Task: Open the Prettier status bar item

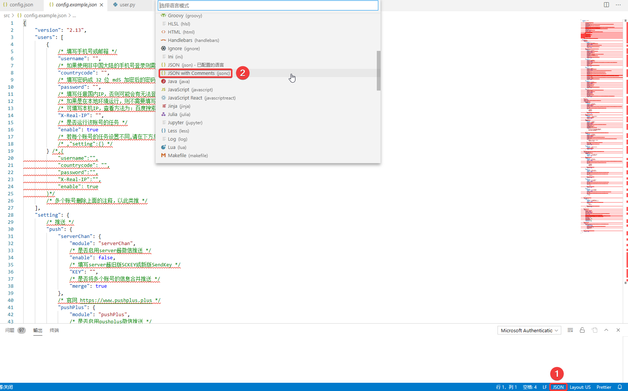Action: coord(604,387)
